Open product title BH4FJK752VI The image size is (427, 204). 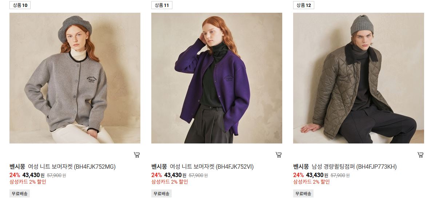[202, 167]
